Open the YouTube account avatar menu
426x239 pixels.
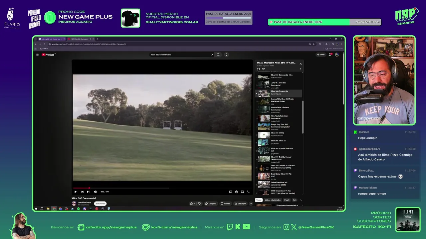coord(337,54)
